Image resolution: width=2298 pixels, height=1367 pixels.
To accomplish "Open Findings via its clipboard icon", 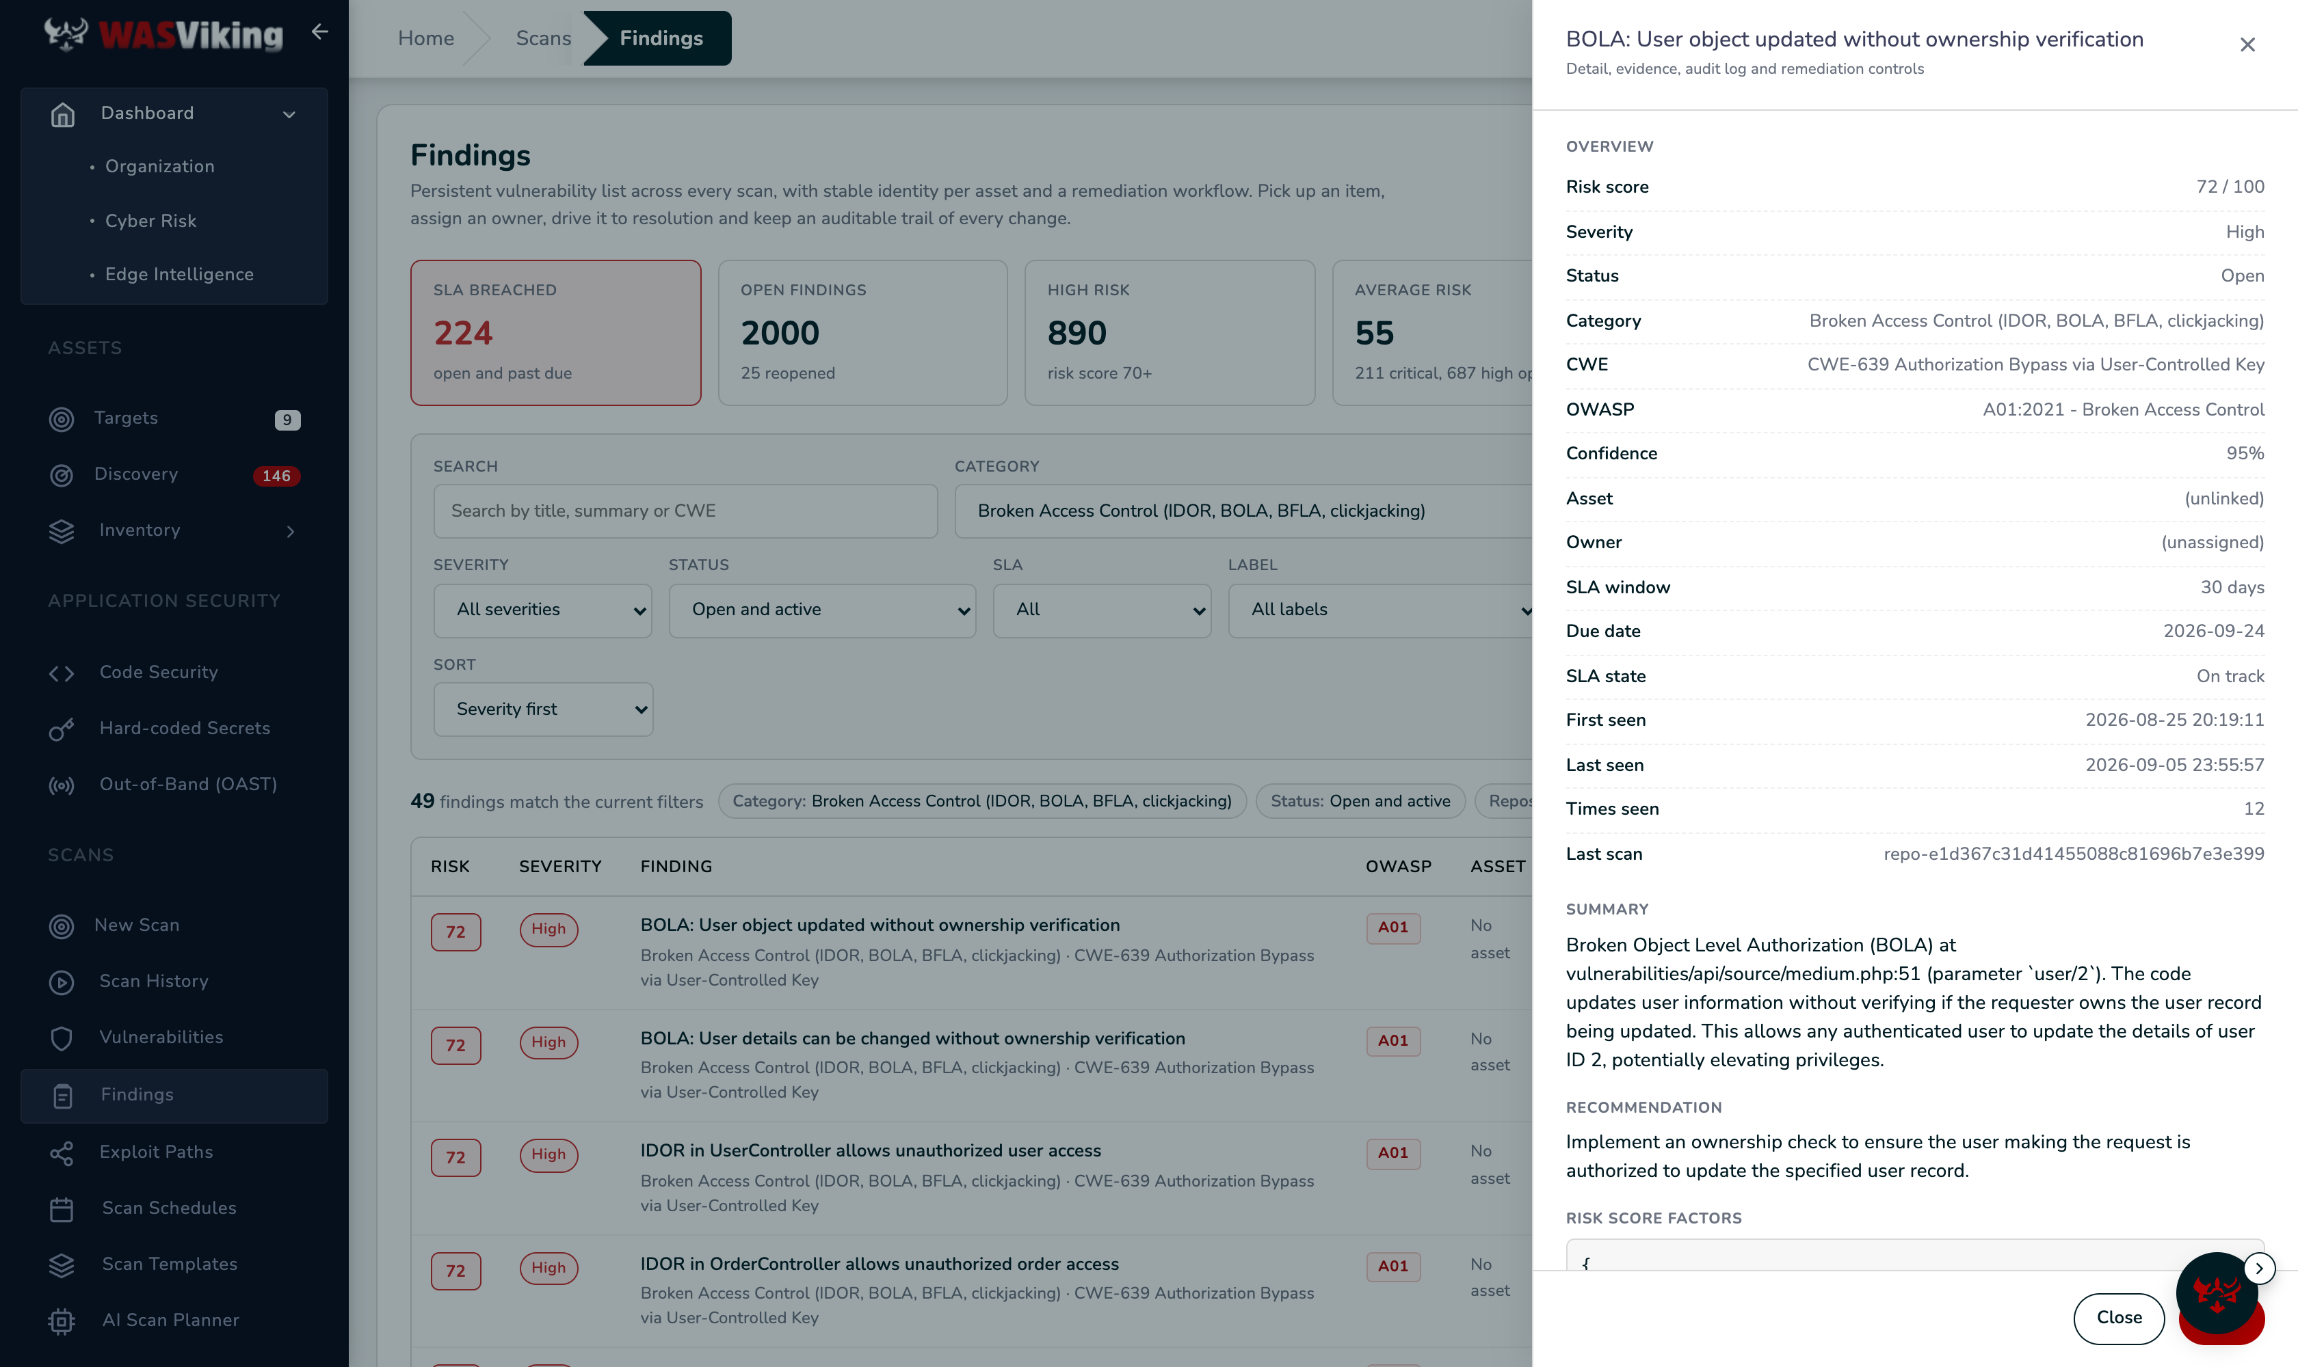I will (x=63, y=1096).
